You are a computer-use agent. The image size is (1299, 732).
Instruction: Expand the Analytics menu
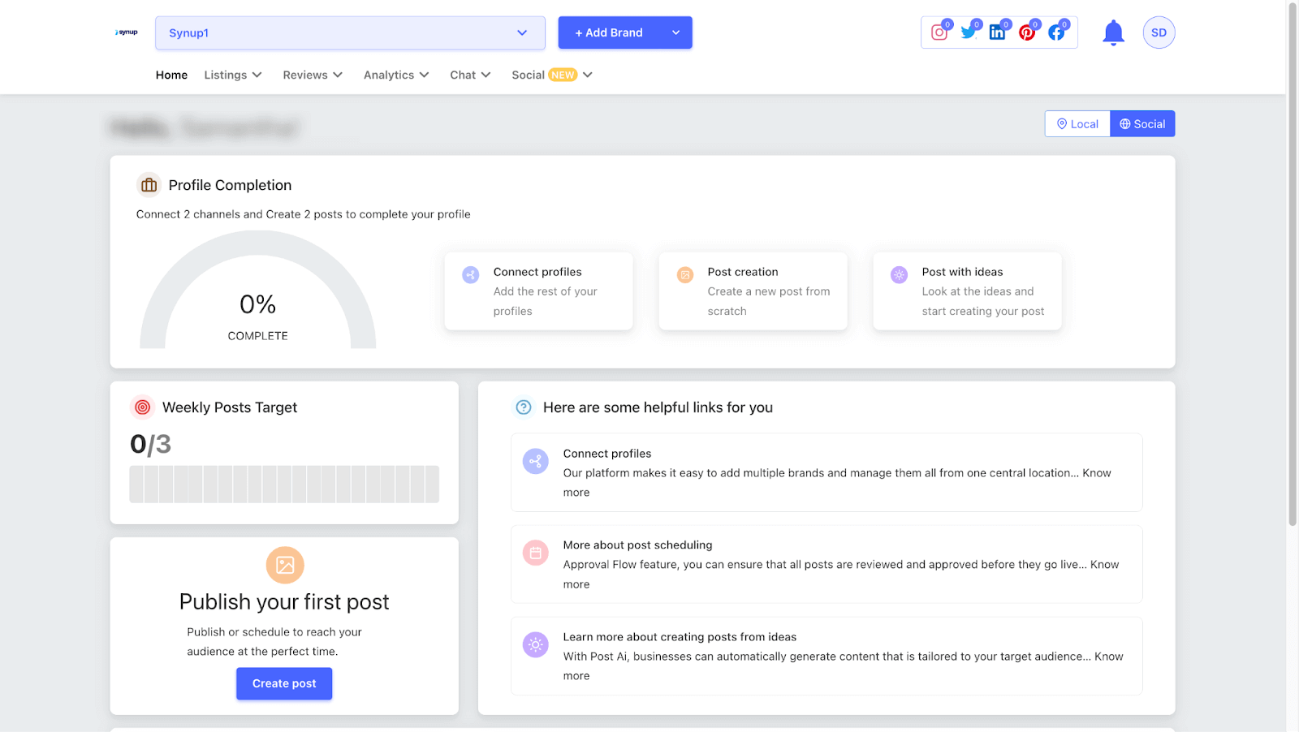[396, 75]
